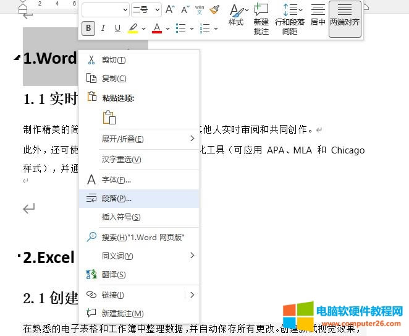Toggle italic formatting (I)
This screenshot has width=409, height=336.
103,28
